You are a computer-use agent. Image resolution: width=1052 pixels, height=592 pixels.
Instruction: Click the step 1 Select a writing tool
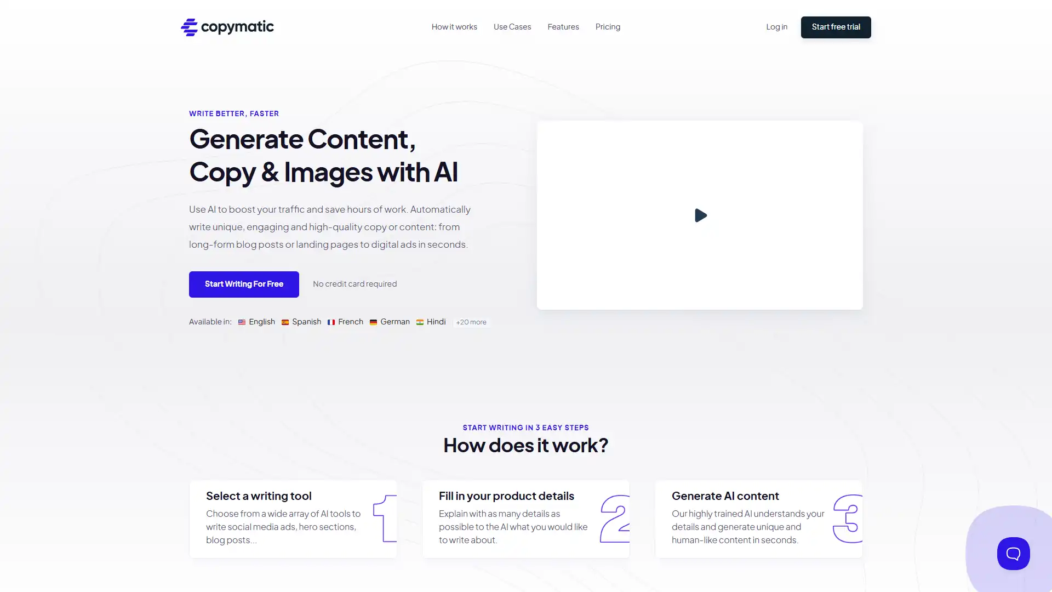click(293, 518)
